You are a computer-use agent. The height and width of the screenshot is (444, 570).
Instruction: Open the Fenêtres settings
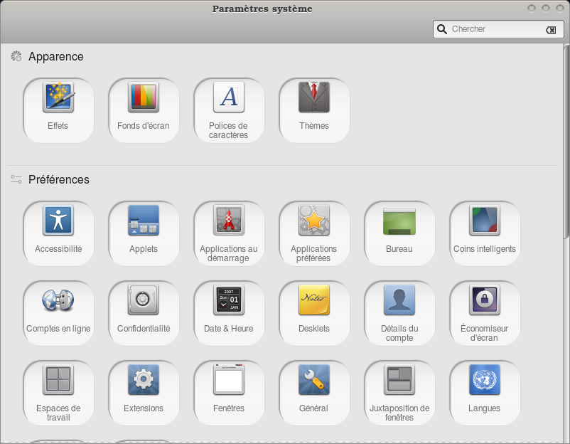(229, 393)
